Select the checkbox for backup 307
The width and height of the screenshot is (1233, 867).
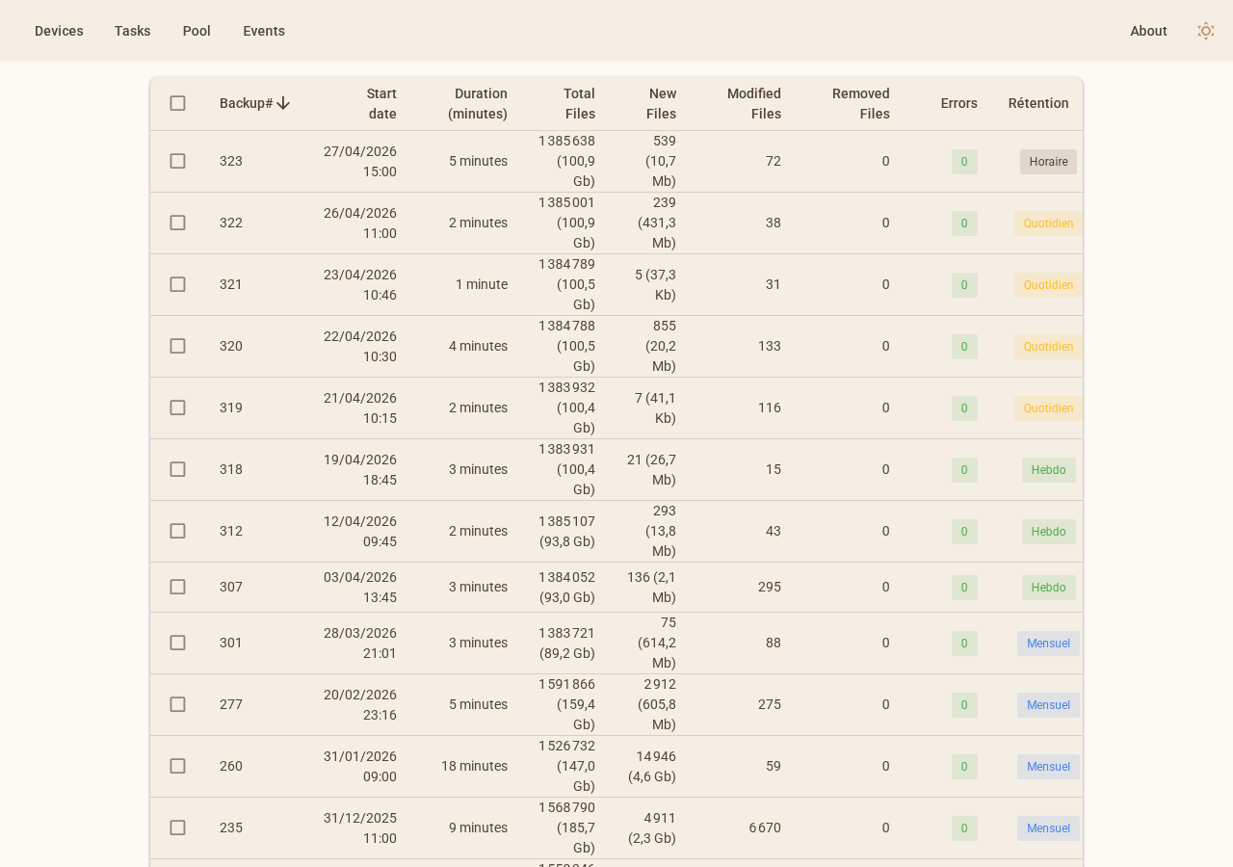coord(177,587)
